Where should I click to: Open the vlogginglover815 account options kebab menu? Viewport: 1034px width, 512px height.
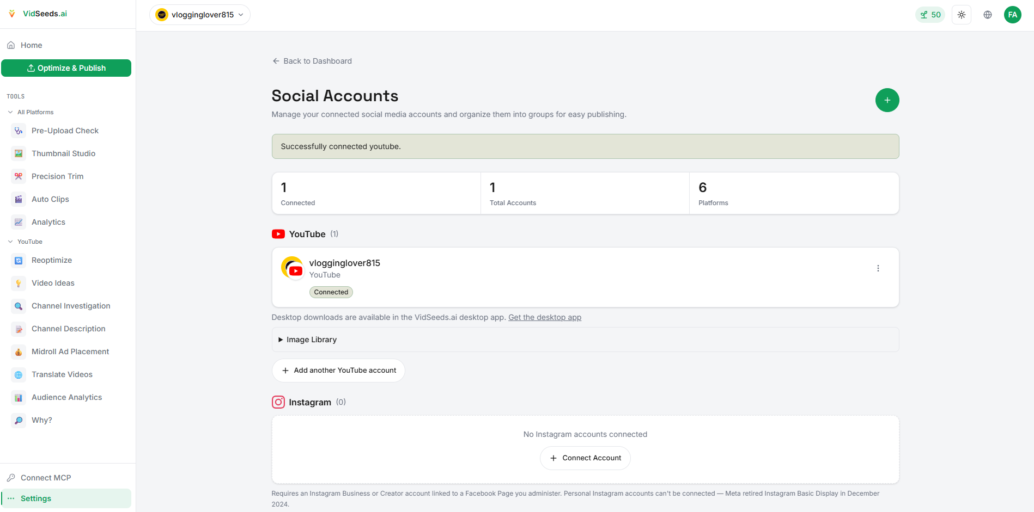[x=878, y=268]
